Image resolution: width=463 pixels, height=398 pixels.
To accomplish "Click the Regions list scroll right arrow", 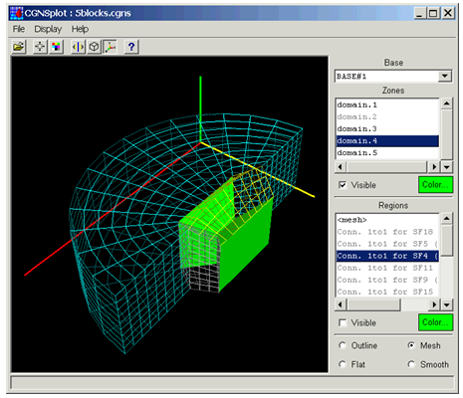I will coord(434,304).
